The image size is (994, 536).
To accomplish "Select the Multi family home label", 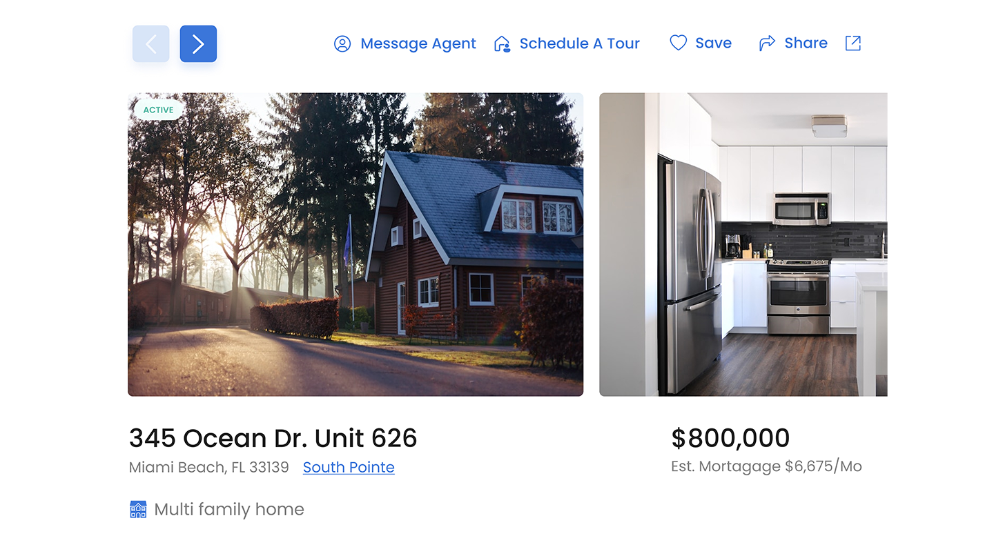I will coord(229,509).
